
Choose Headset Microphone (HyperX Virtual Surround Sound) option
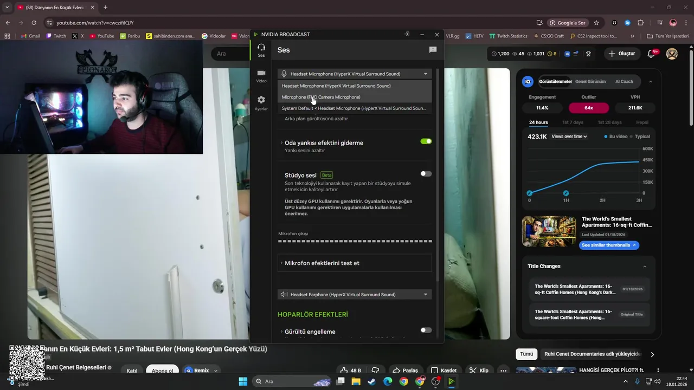pos(355,86)
